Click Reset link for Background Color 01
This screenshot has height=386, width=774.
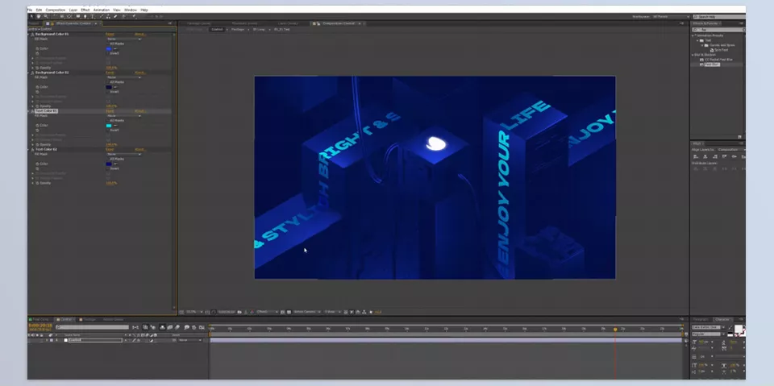[110, 34]
